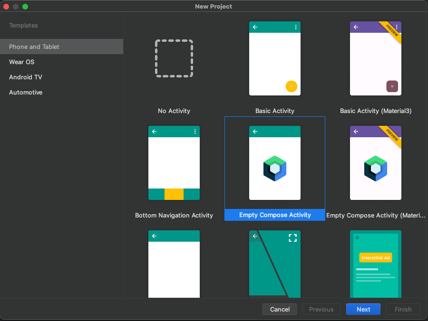Viewport: 428px width, 321px height.
Task: Click the highlighted Empty Compose Activity label
Action: click(274, 215)
